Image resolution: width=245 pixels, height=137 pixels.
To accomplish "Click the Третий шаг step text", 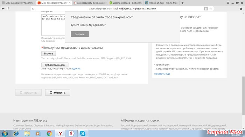I will [x=162, y=64].
